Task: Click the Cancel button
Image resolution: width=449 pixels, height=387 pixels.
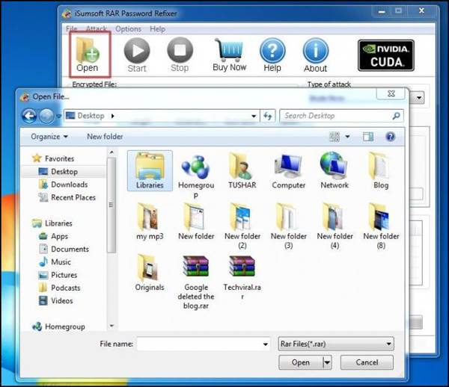Action: (367, 362)
